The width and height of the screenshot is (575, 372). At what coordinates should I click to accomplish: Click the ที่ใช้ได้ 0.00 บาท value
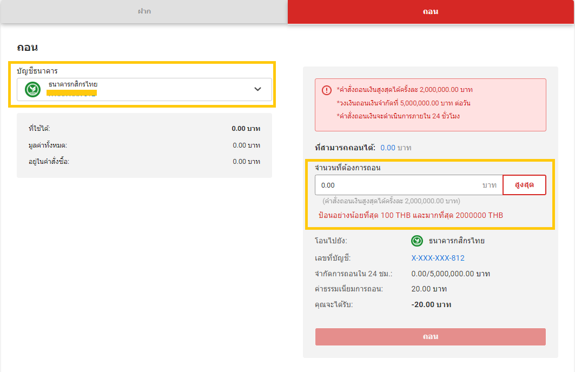246,129
